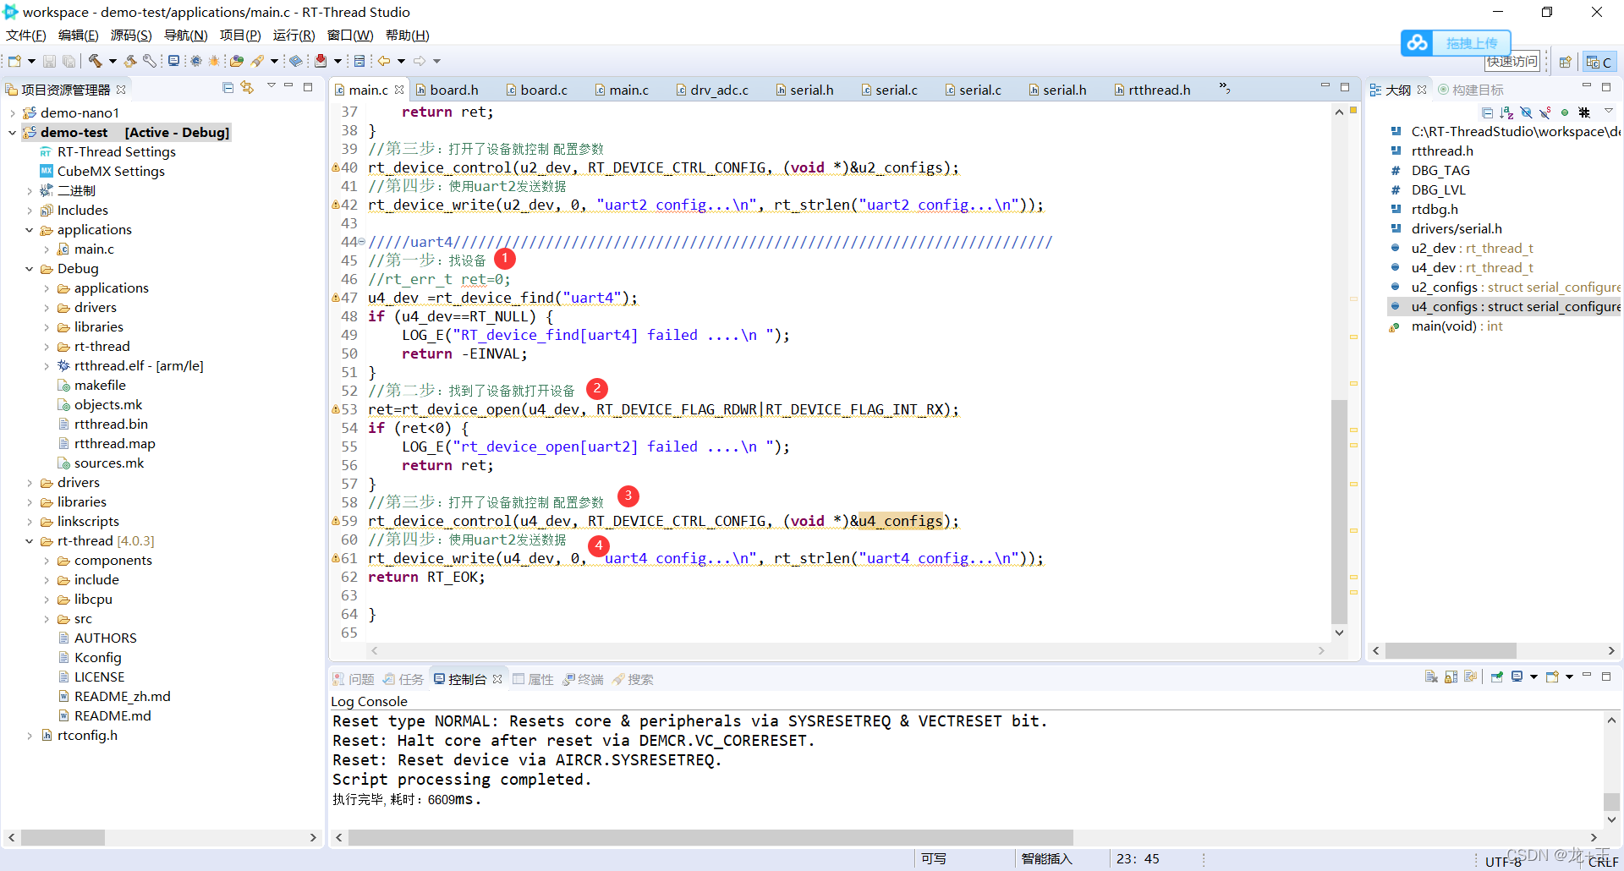Click the open element folder icon
The image size is (1624, 871).
237,61
